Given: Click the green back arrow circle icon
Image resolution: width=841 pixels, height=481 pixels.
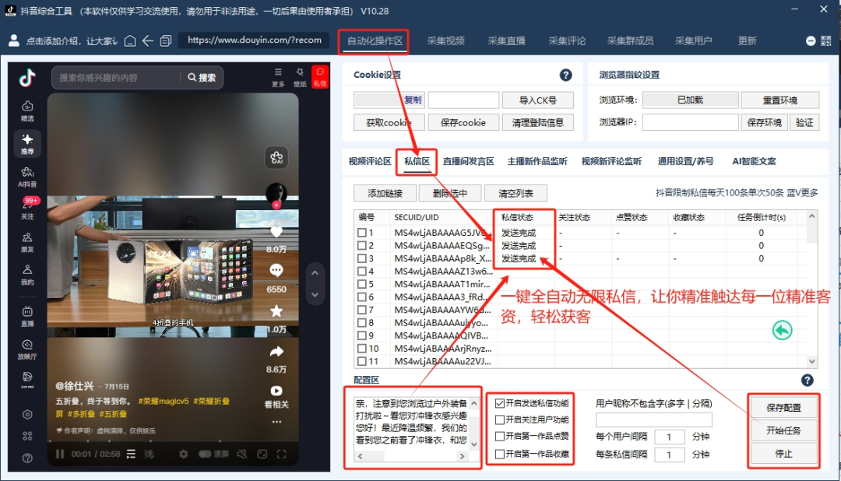Looking at the screenshot, I should click(782, 330).
